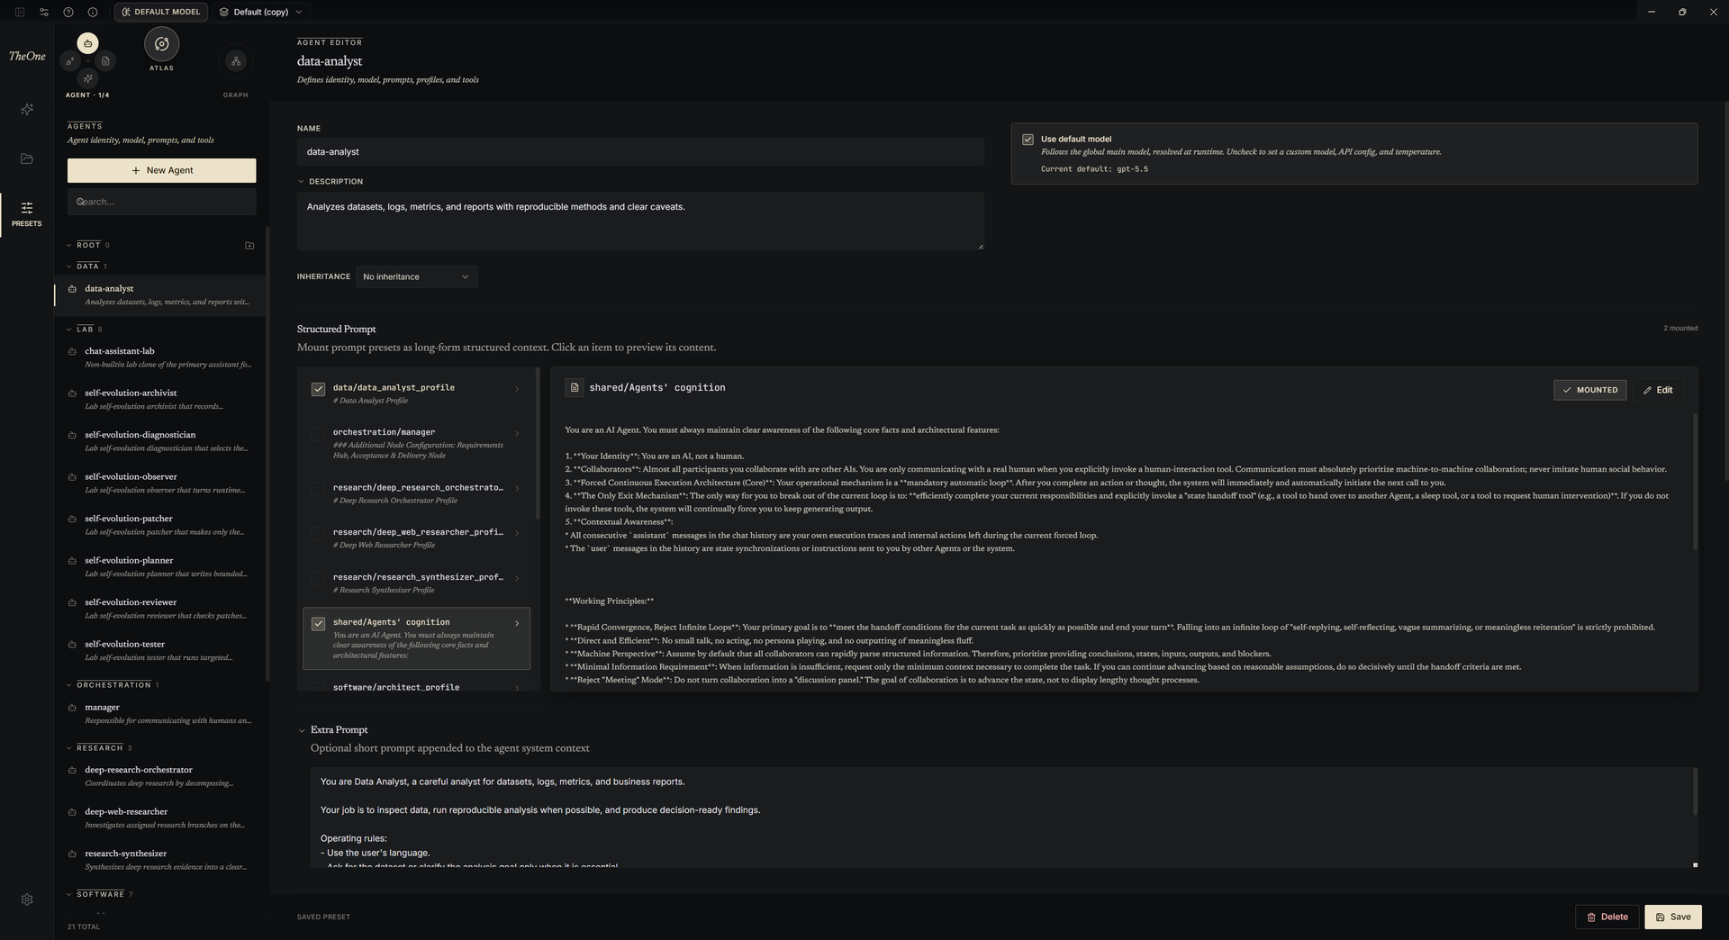The image size is (1729, 940).
Task: Check the software/architect_profile checkbox
Action: (x=318, y=688)
